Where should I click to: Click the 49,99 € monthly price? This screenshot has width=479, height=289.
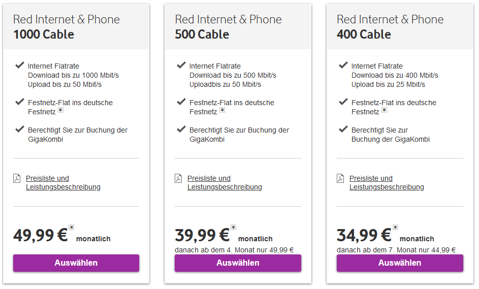point(41,236)
